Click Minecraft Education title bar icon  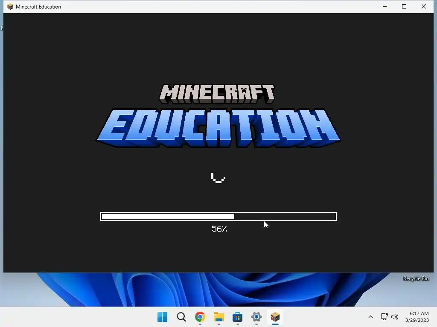pyautogui.click(x=10, y=7)
